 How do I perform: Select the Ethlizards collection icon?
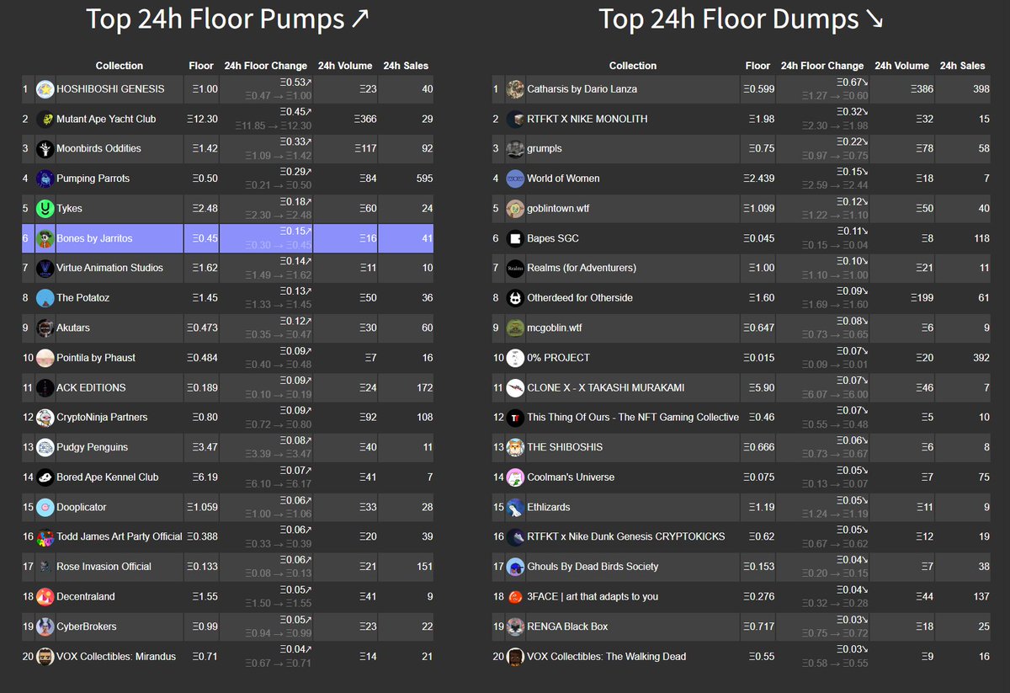513,507
